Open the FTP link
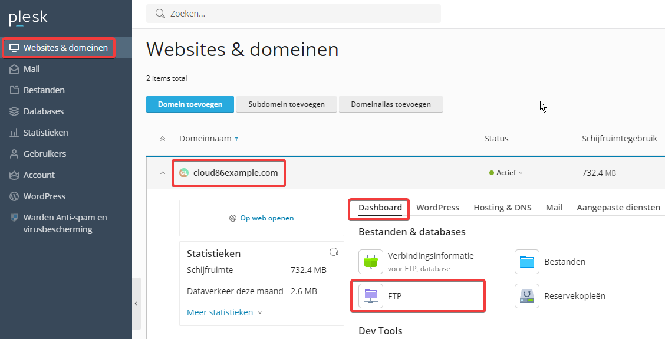Viewport: 665px width, 339px height. click(x=394, y=296)
